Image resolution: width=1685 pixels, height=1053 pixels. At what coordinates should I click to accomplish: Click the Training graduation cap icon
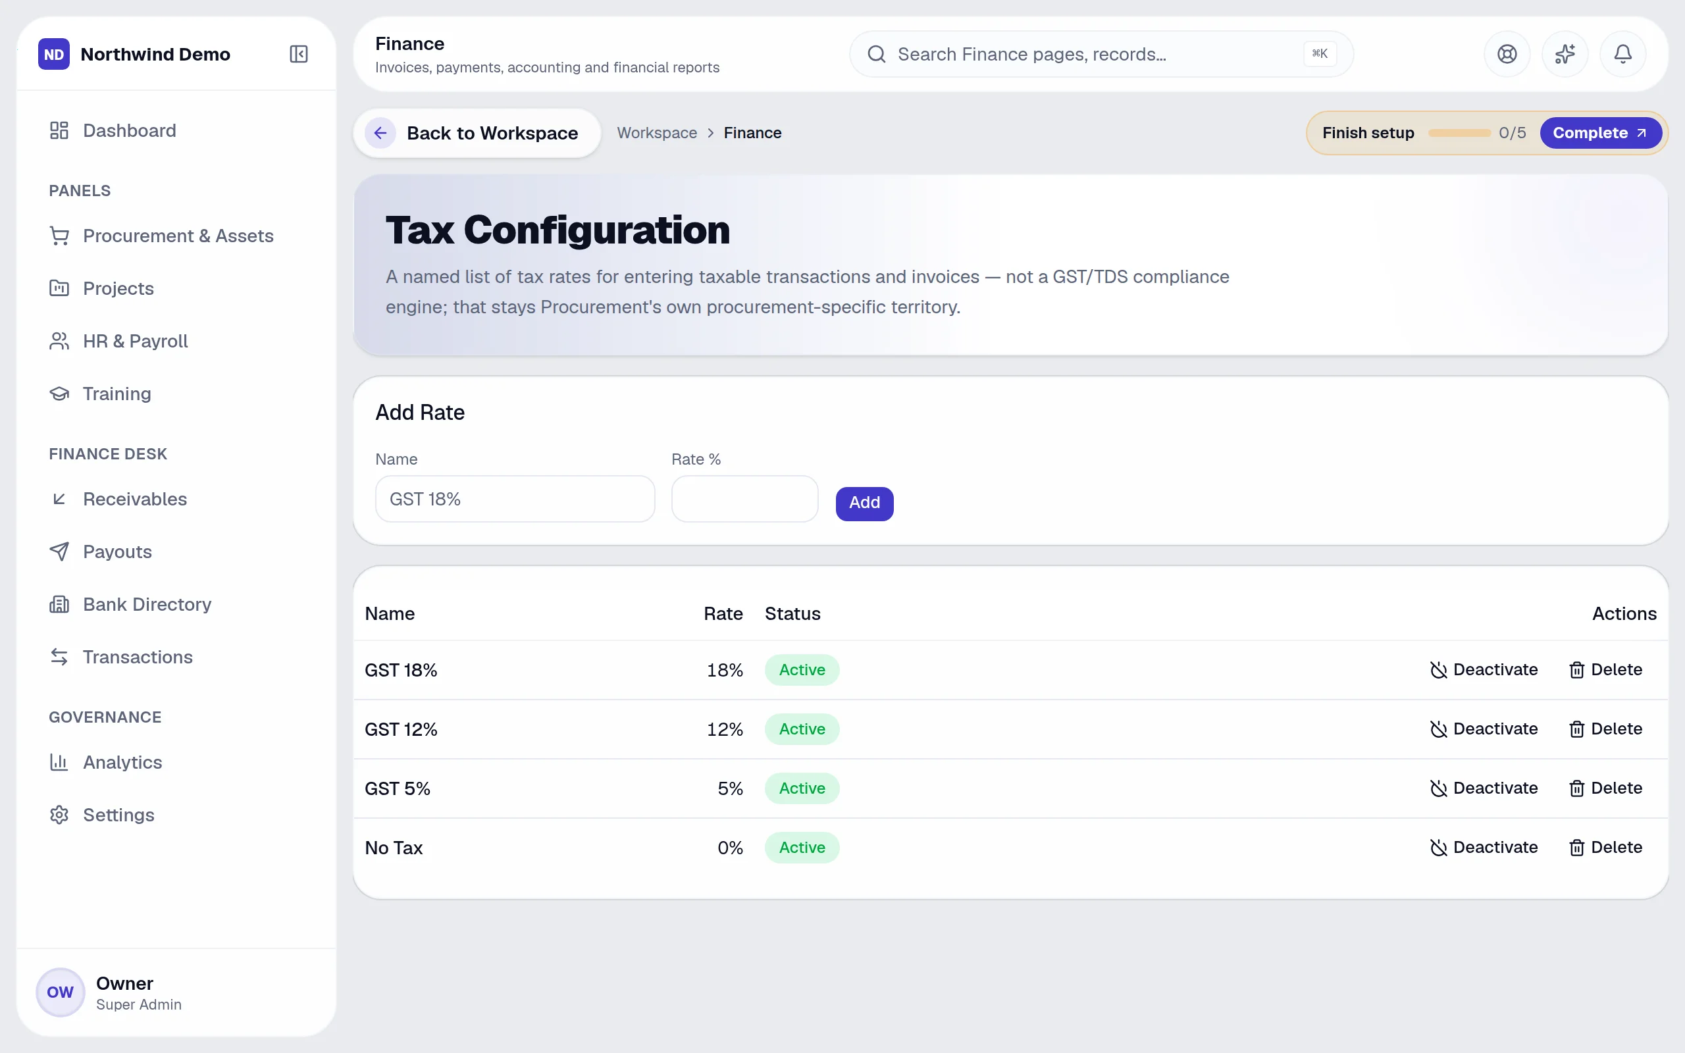[59, 394]
